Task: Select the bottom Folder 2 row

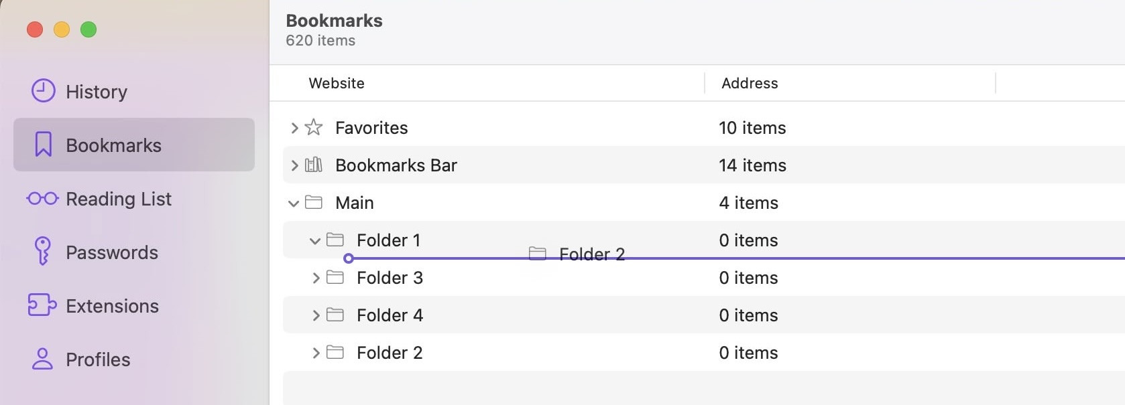Action: click(390, 353)
